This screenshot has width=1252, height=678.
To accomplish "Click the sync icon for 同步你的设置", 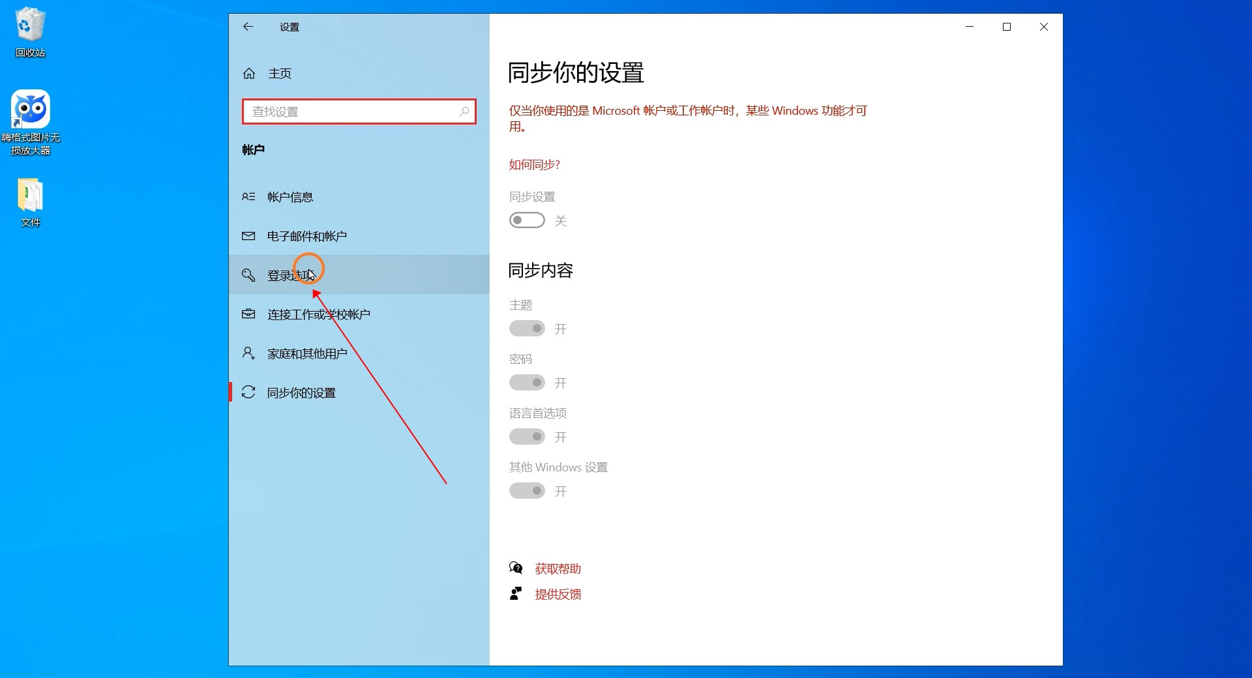I will pos(248,392).
